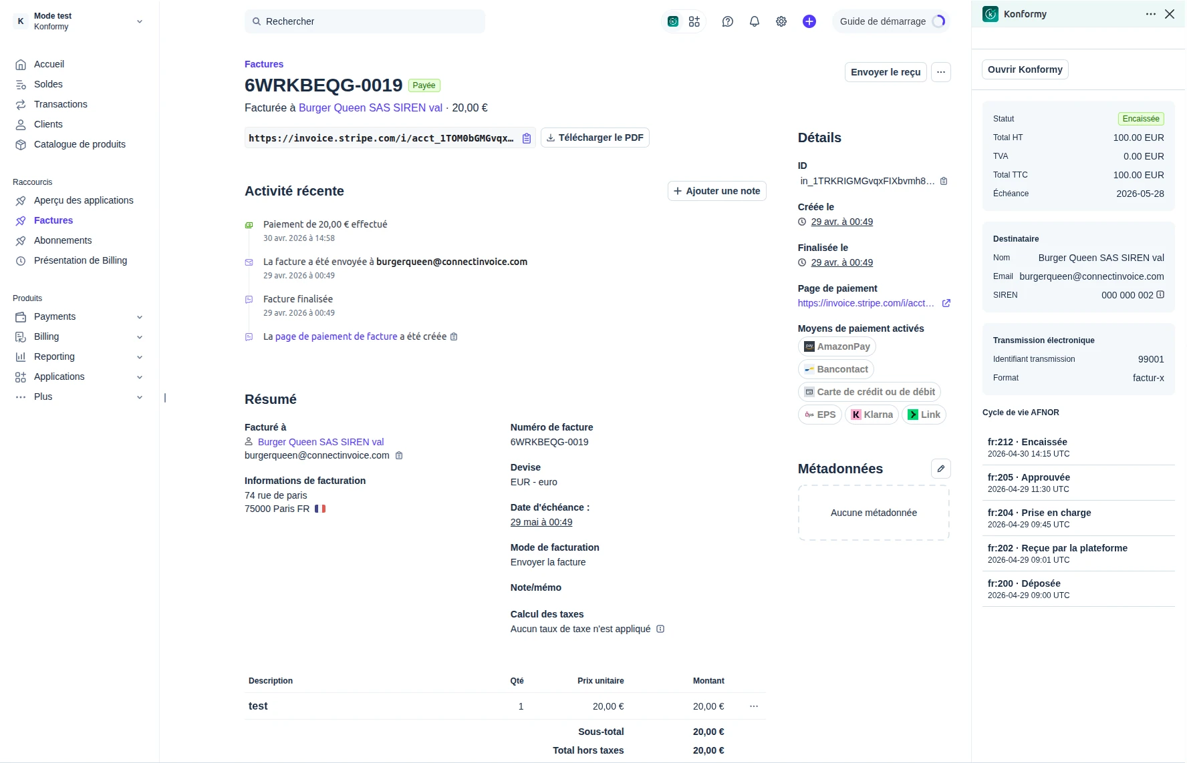Image resolution: width=1187 pixels, height=763 pixels.
Task: Click the Rechercher search field
Action: [365, 21]
